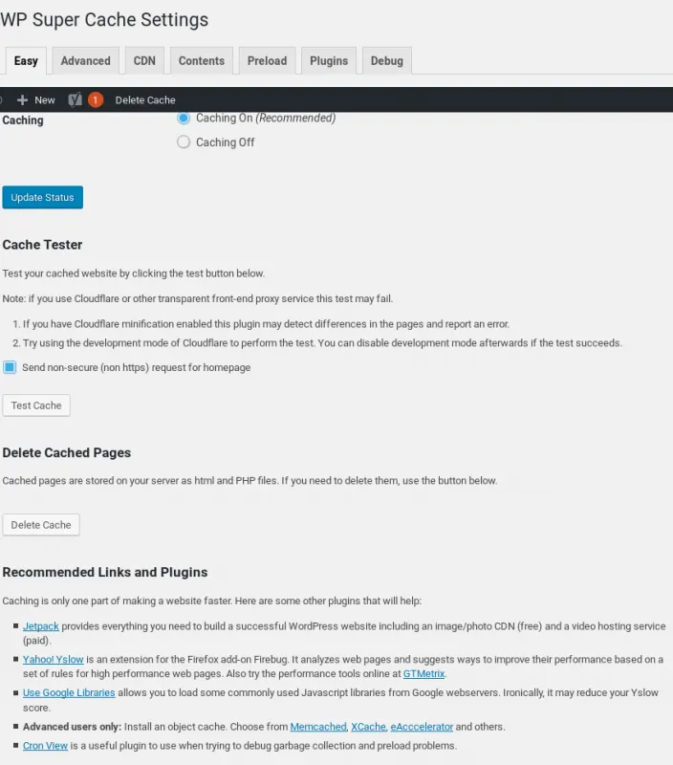Follow the GTMetrix link
Image resolution: width=673 pixels, height=765 pixels.
tap(423, 674)
